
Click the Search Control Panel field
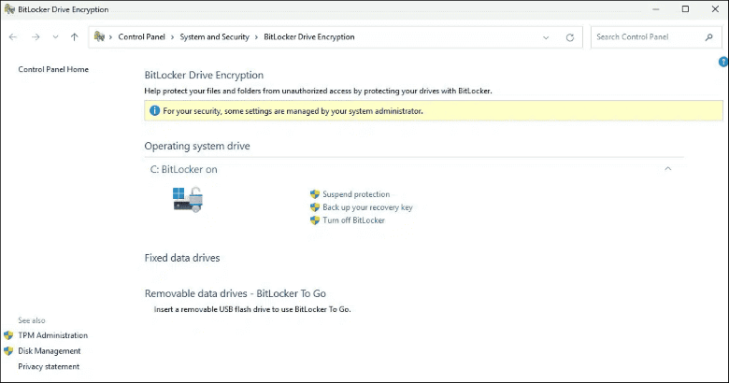click(x=656, y=37)
